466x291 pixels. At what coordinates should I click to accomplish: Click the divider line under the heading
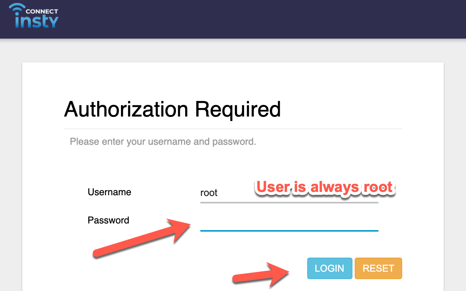pos(233,129)
